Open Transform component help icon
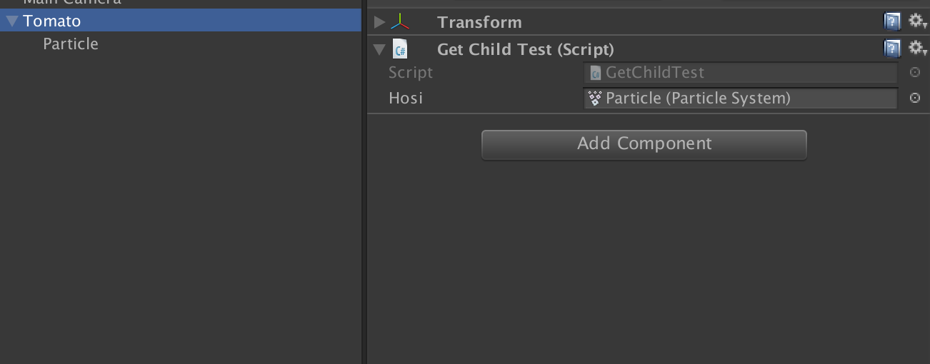The height and width of the screenshot is (364, 930). tap(892, 22)
